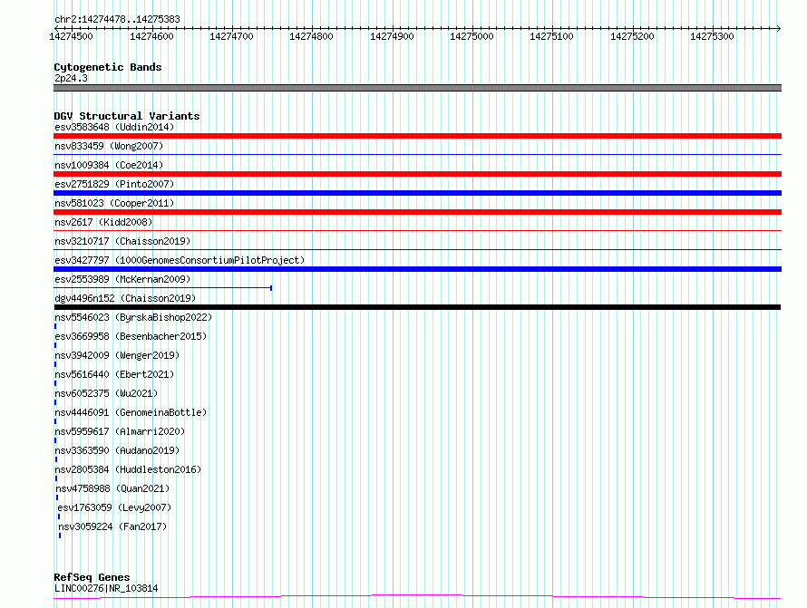Click the thin blue line of nsv3210717

[x=417, y=249]
